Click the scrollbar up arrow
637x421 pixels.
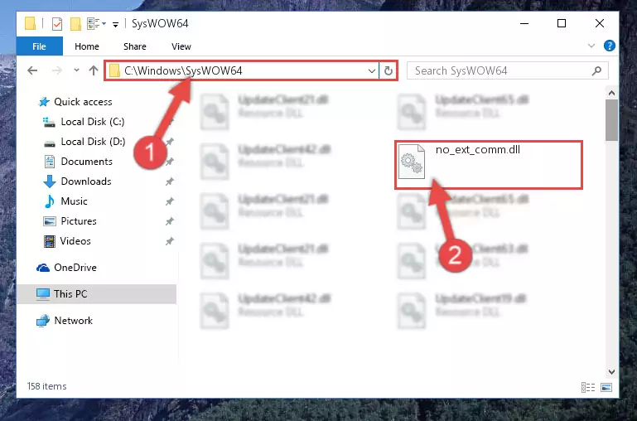(611, 93)
